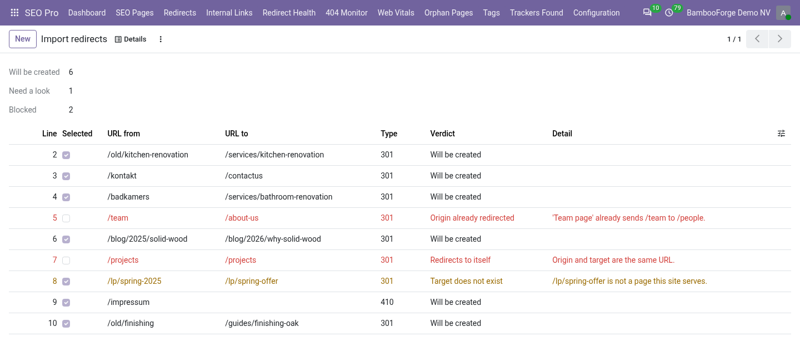Open the Orphan Pages menu
The height and width of the screenshot is (352, 800).
pyautogui.click(x=449, y=13)
